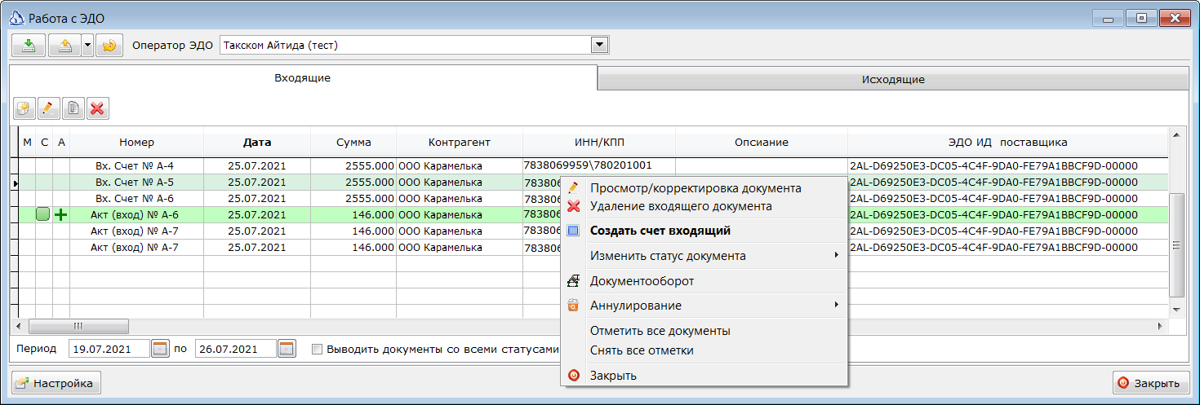
Task: Click the upload documents toolbar icon
Action: point(64,46)
